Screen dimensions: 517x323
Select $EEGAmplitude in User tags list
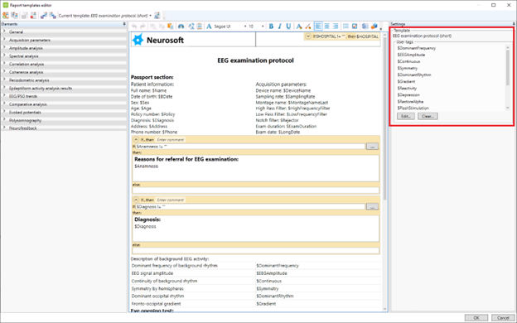click(x=411, y=55)
